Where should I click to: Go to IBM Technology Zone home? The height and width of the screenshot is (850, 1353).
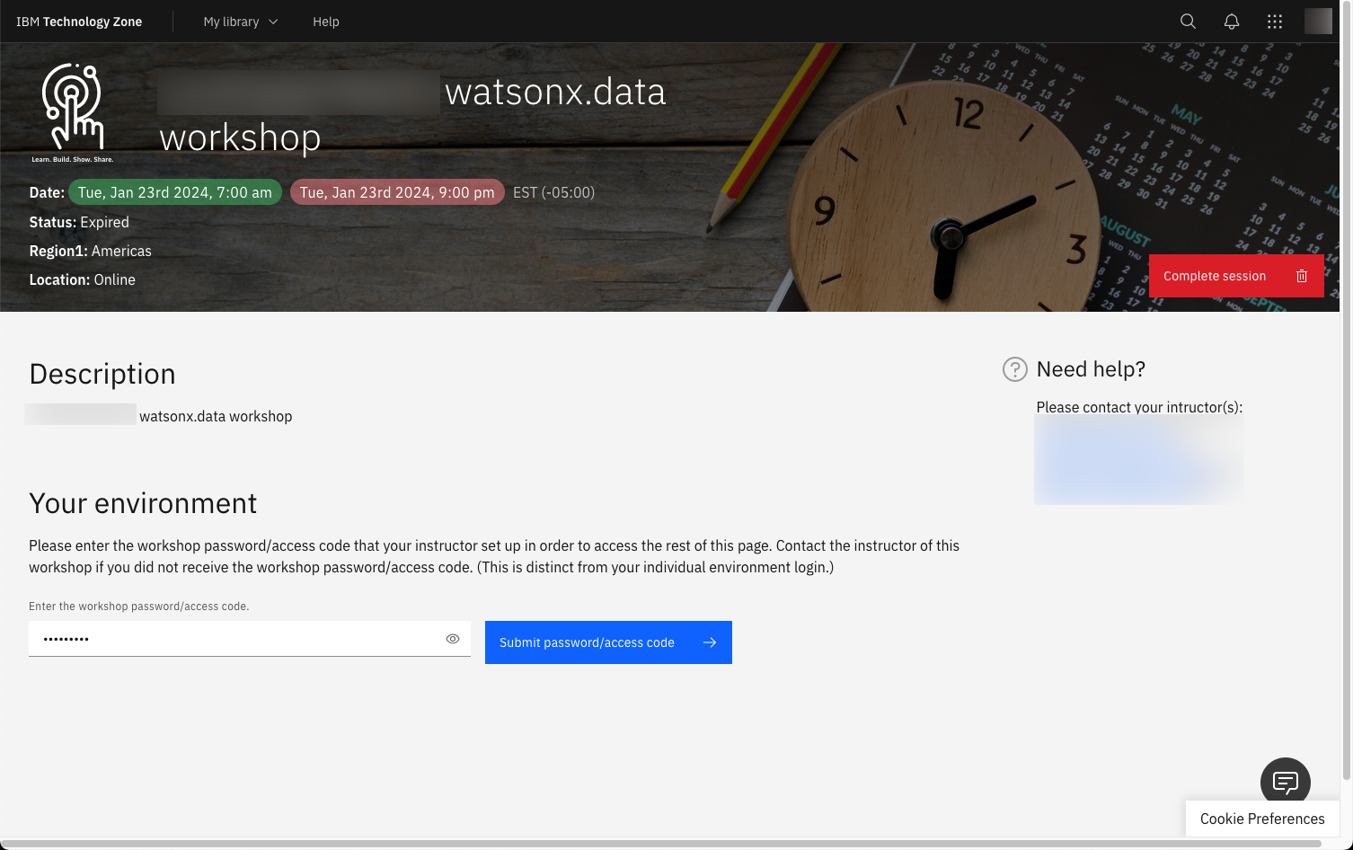(79, 22)
